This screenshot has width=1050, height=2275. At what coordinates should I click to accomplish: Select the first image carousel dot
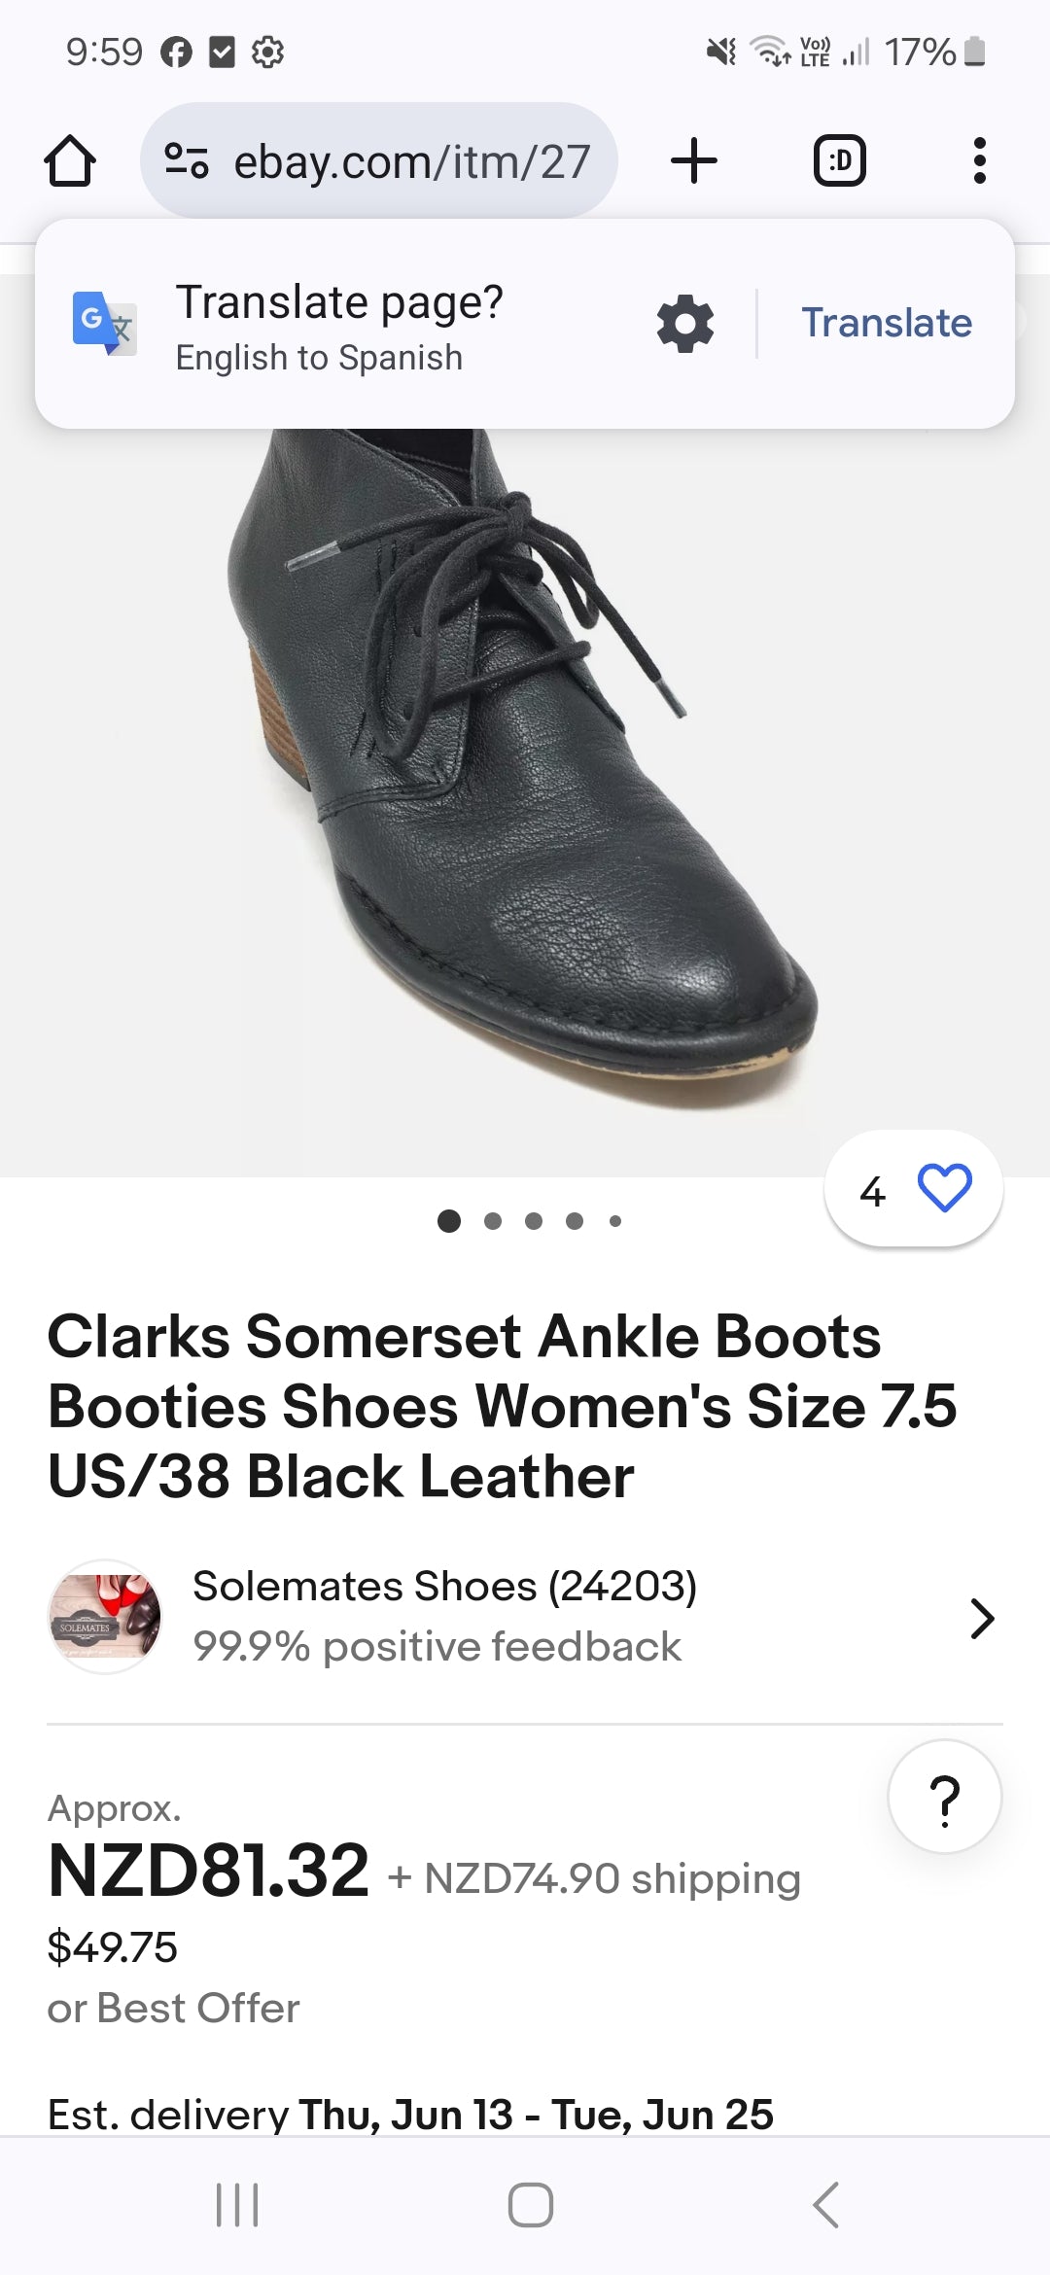click(x=449, y=1221)
